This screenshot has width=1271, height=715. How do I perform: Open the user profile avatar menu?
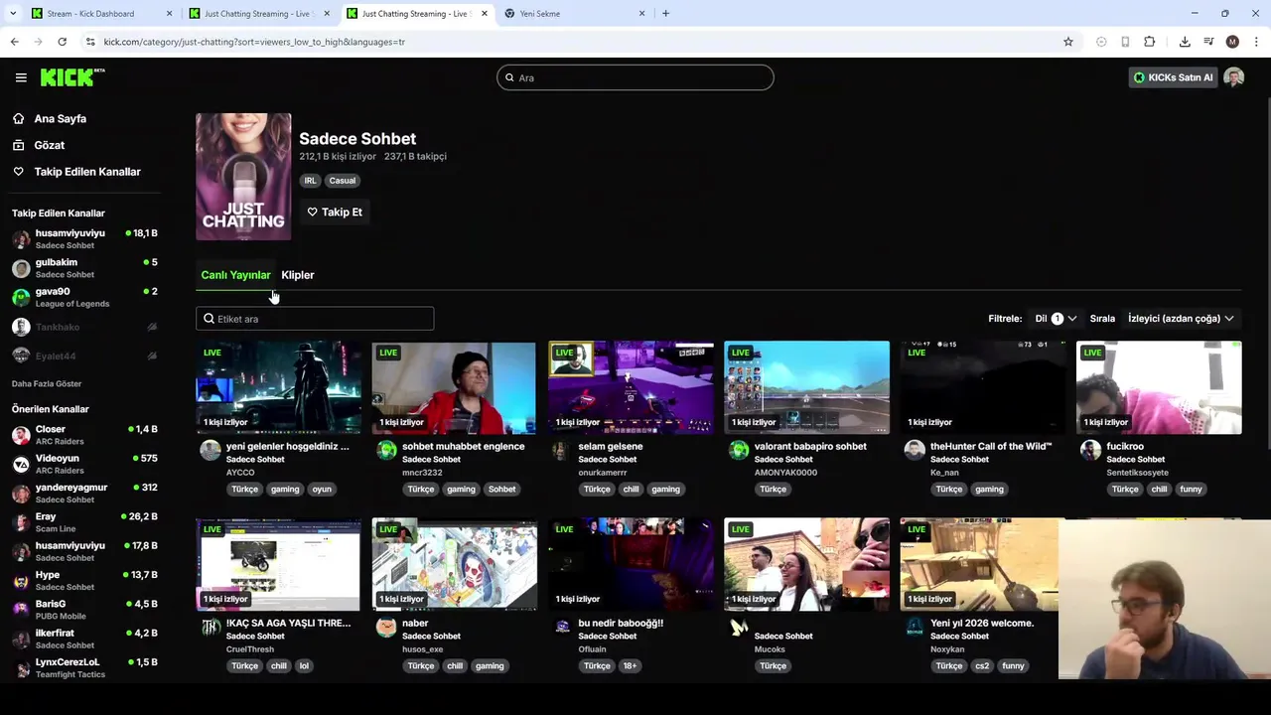1234,77
